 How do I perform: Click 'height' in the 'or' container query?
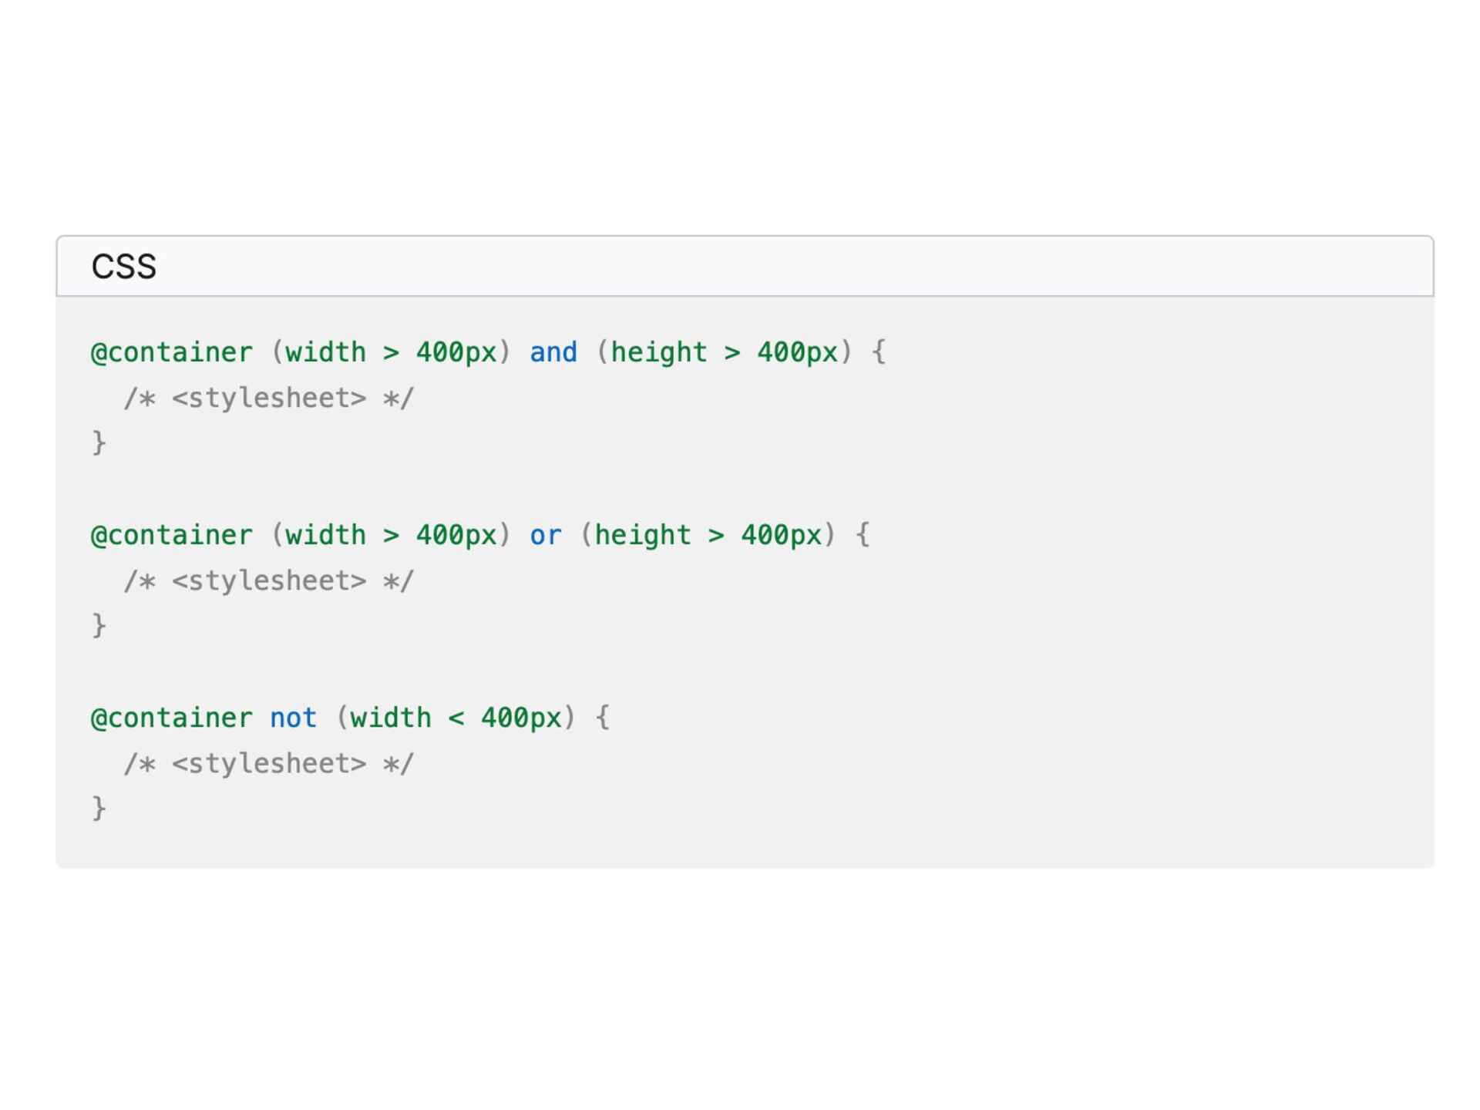[642, 535]
